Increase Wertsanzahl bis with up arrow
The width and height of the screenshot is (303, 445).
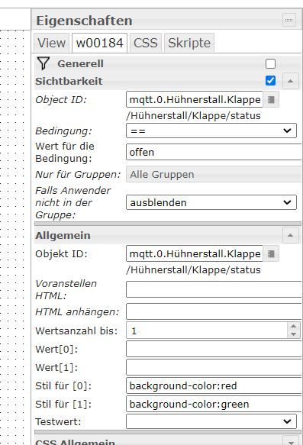(293, 327)
